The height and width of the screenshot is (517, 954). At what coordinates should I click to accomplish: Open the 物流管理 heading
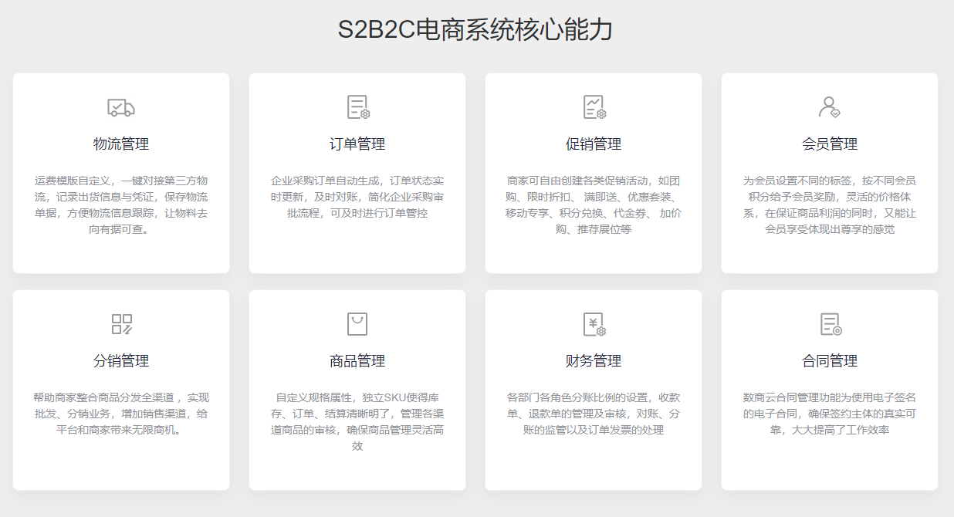click(121, 144)
